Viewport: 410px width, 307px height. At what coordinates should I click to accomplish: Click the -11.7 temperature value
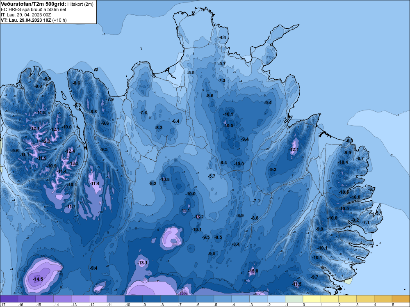pyautogui.click(x=71, y=206)
